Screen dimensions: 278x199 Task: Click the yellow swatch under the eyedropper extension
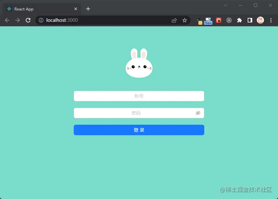pyautogui.click(x=200, y=22)
